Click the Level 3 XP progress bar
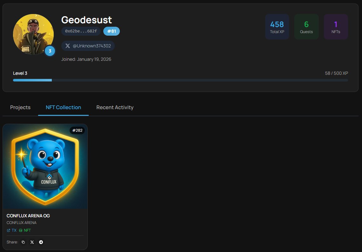Viewport: 362px width, 252px height. tap(180, 80)
